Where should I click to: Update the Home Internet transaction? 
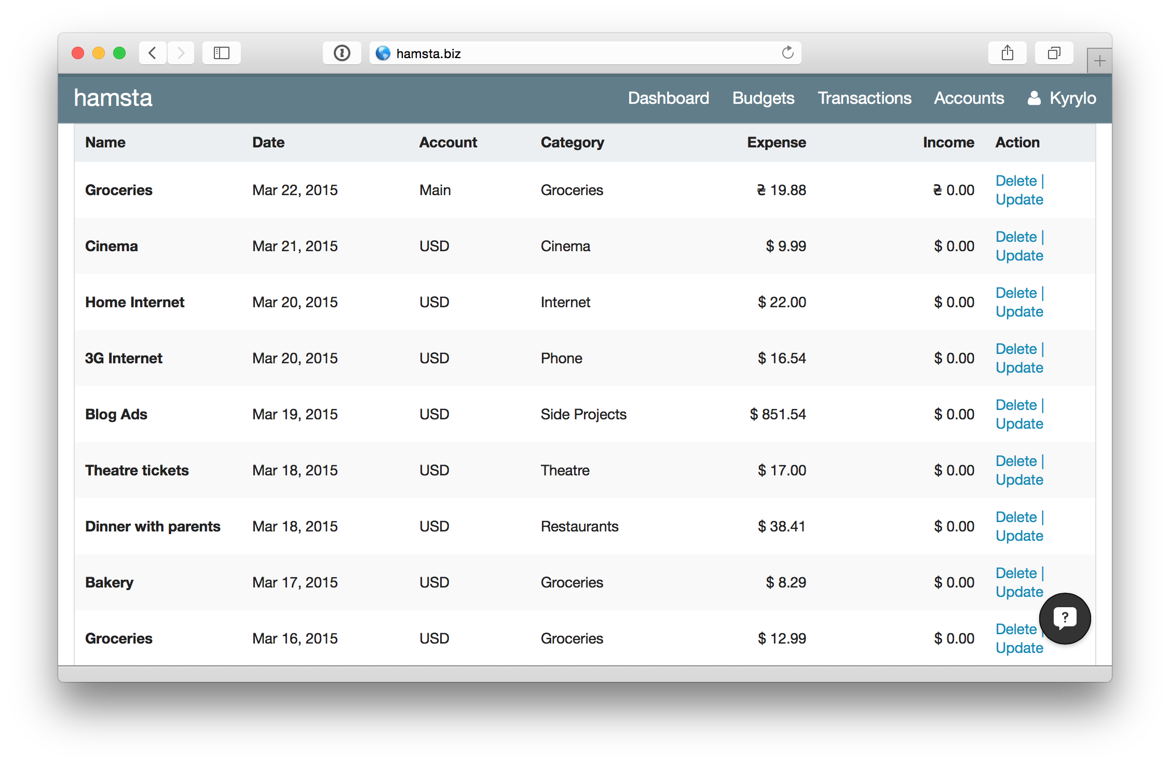1019,311
